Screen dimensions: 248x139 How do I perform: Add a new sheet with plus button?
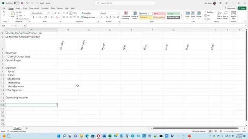click(x=27, y=128)
